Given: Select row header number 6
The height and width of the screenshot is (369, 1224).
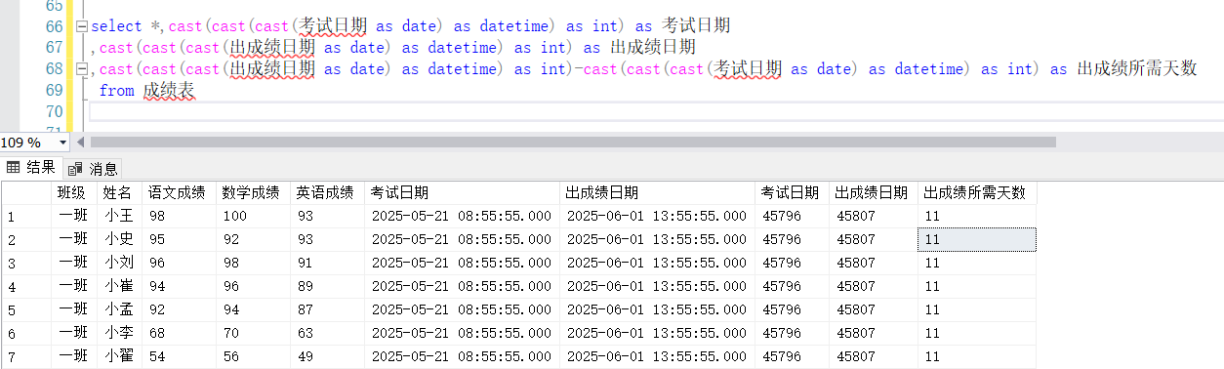Looking at the screenshot, I should click(26, 333).
